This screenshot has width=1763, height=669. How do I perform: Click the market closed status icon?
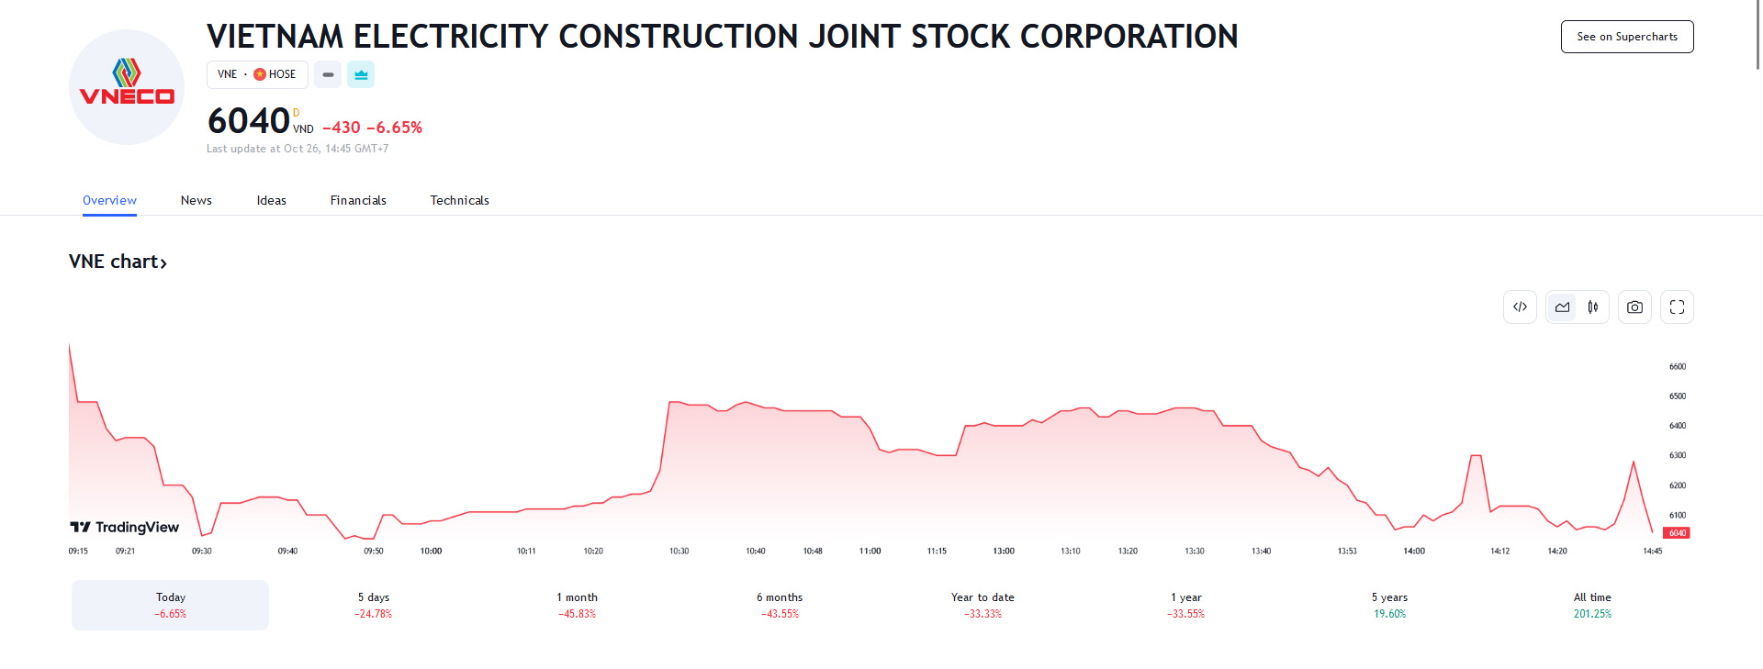328,74
